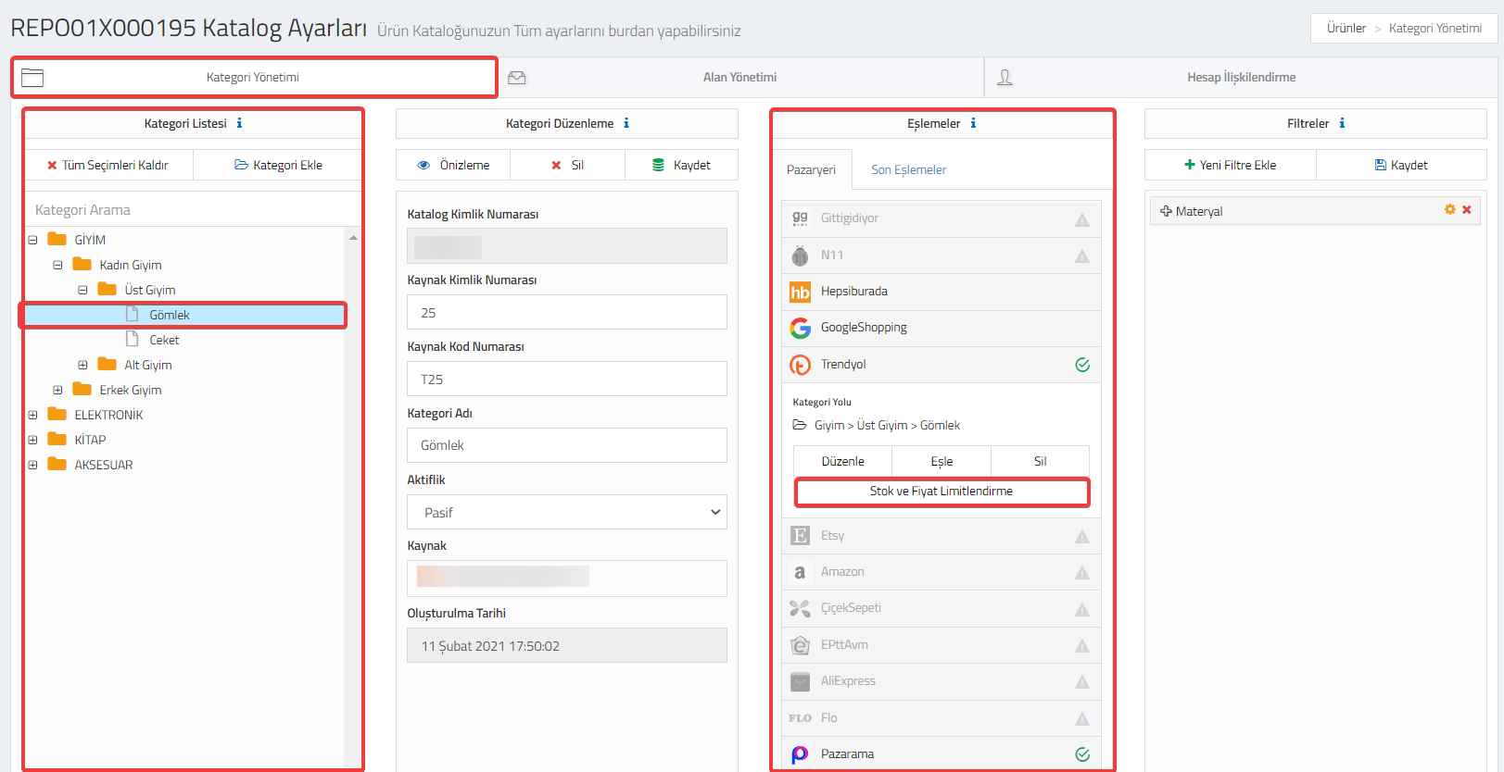This screenshot has height=772, width=1504.
Task: Click scroll-up arrow of category tree
Action: point(353,238)
